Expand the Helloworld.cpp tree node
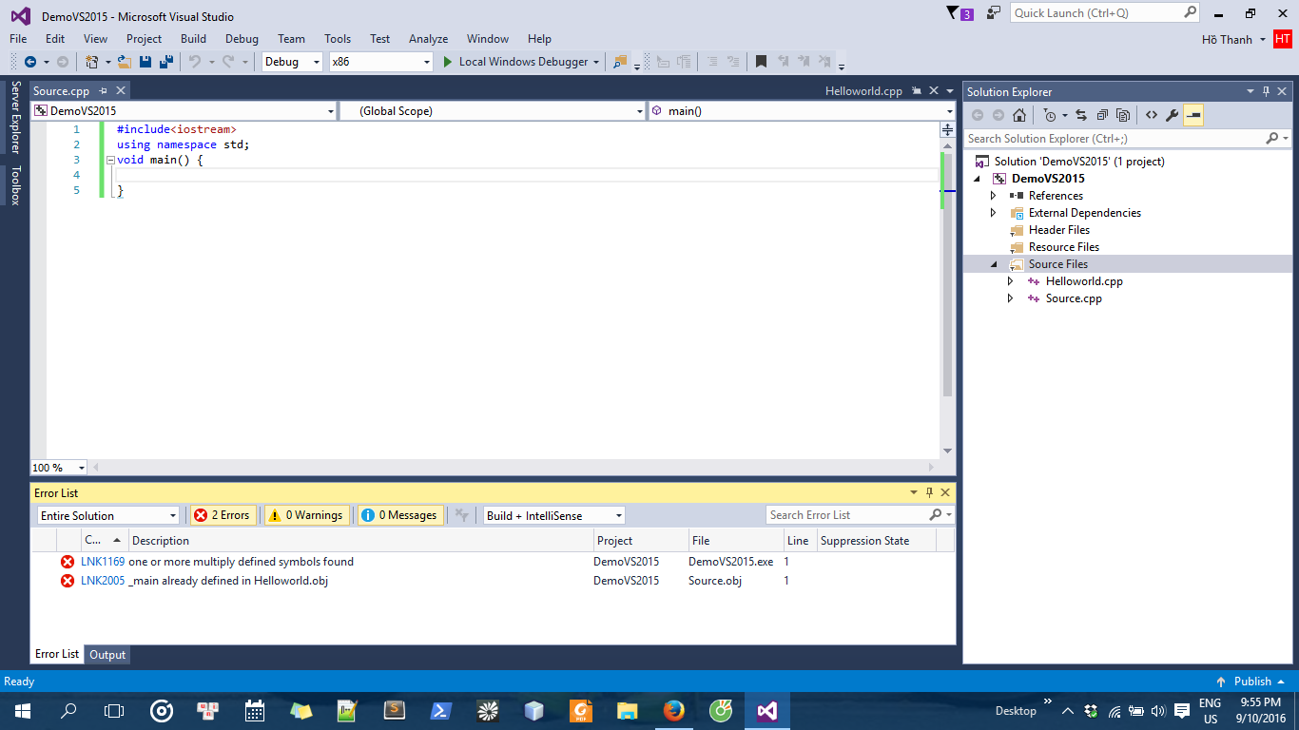 1011,281
